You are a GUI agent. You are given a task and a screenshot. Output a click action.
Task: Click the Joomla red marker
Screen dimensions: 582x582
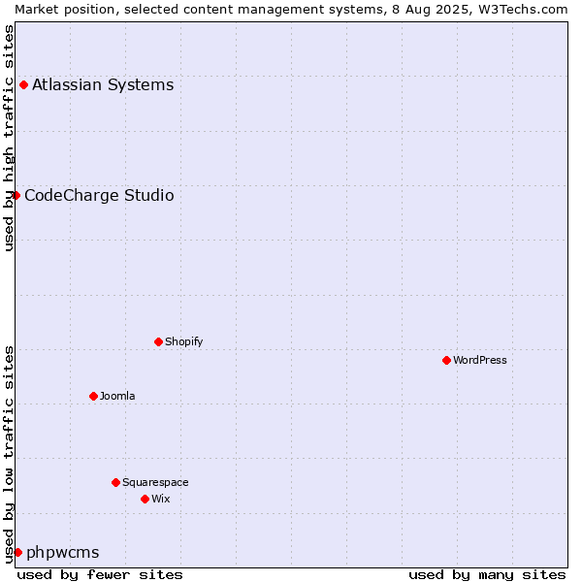coord(93,397)
